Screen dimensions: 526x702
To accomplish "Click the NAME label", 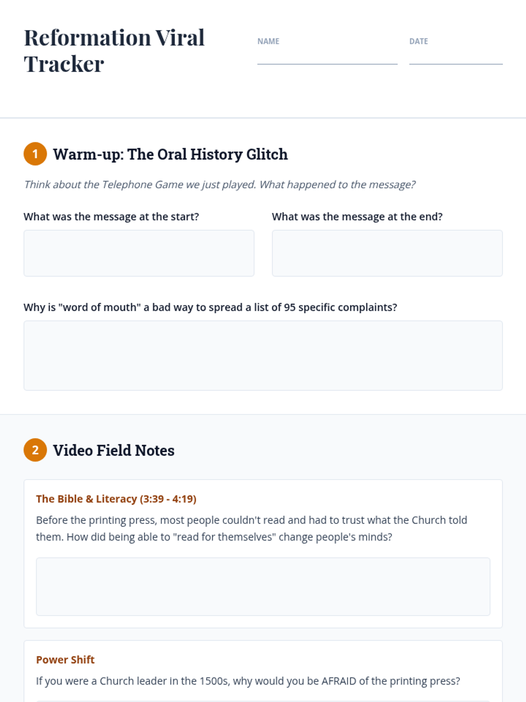I will [x=268, y=41].
